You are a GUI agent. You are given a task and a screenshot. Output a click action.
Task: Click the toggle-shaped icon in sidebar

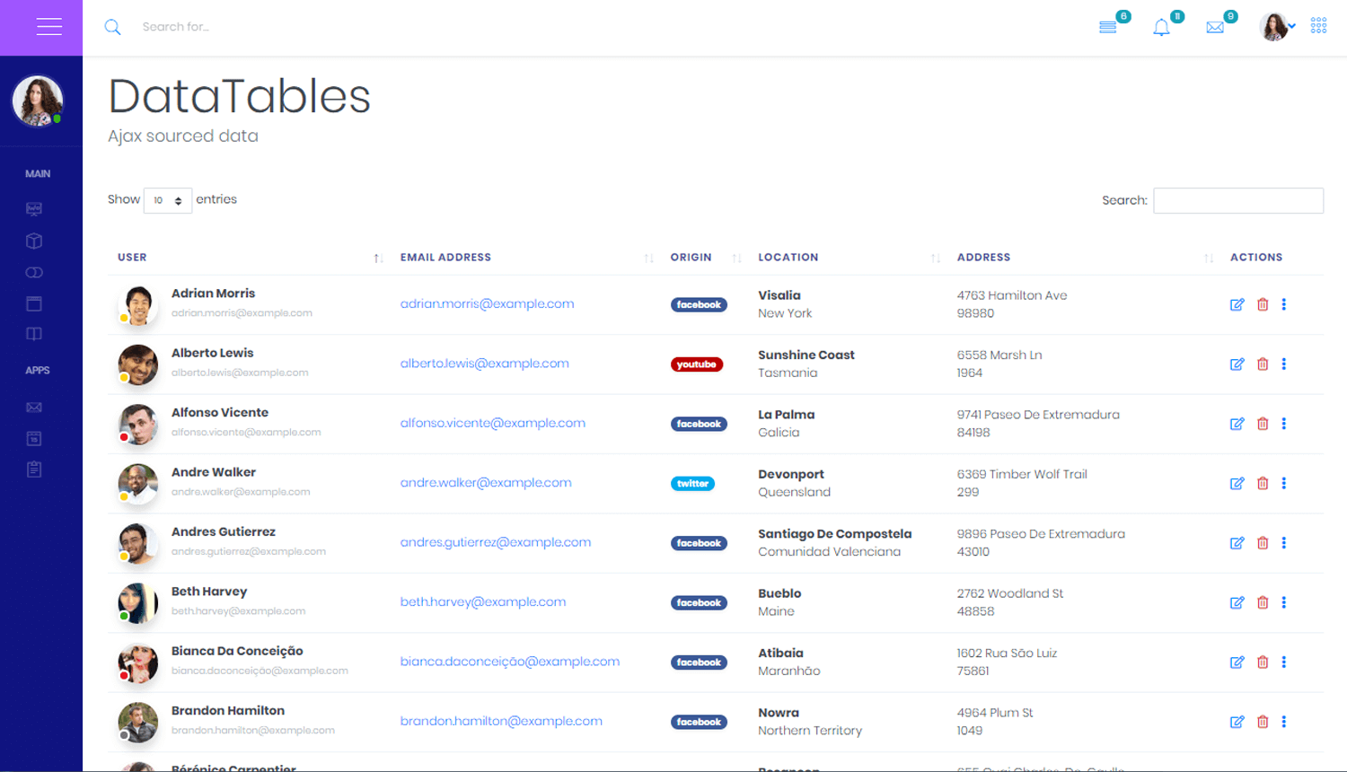coord(34,273)
